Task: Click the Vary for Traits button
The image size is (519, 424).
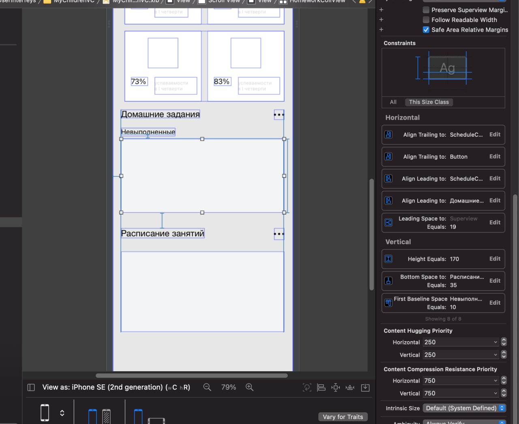Action: 343,417
